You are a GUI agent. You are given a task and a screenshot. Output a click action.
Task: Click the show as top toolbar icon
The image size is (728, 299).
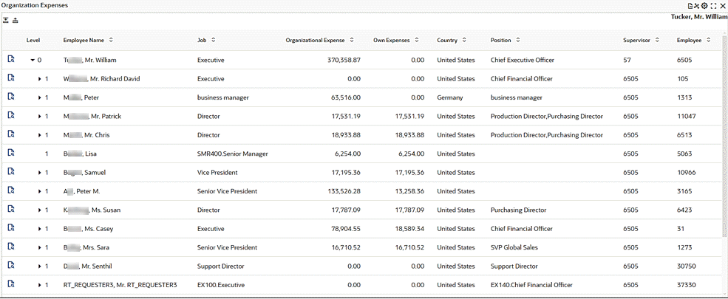tap(16, 20)
